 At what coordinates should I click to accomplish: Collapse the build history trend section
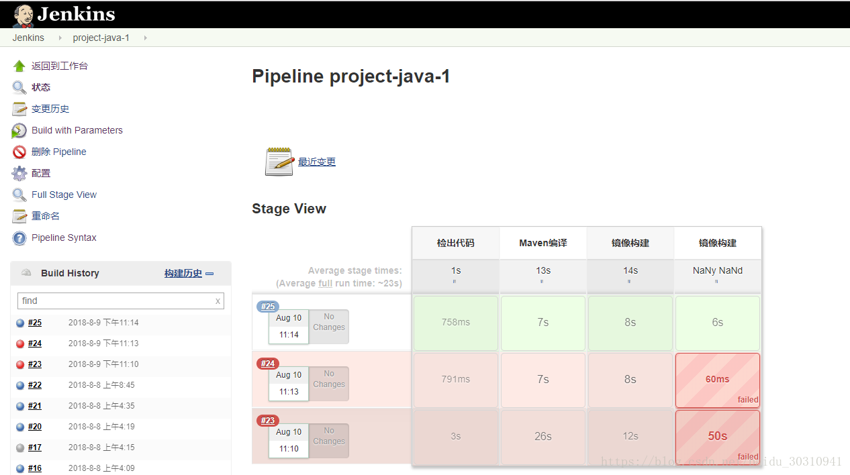coord(209,274)
